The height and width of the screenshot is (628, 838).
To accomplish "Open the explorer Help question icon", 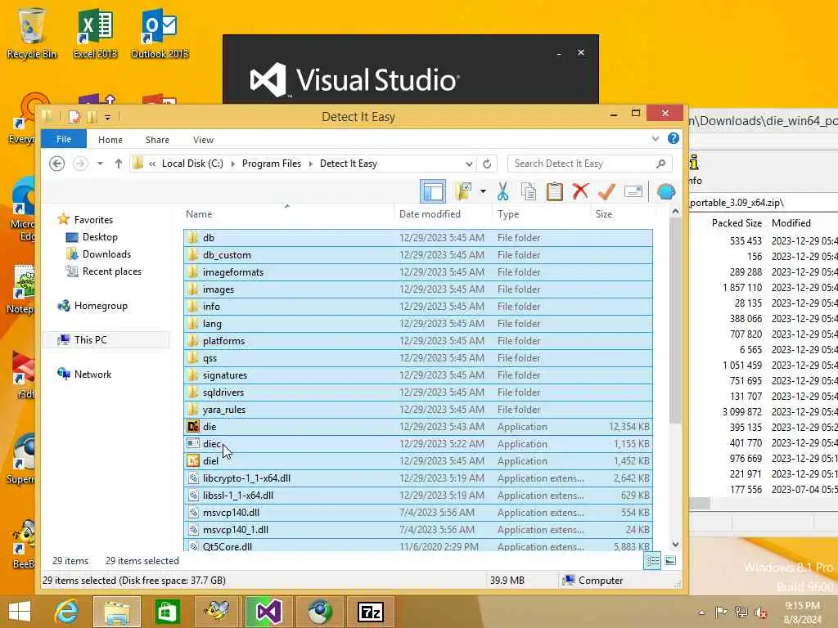I will click(674, 139).
